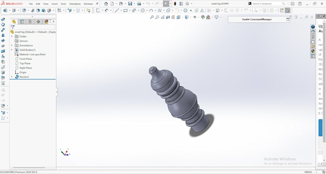Select the Corner Rectangle sketch tool
The width and height of the screenshot is (326, 174).
[126, 11]
